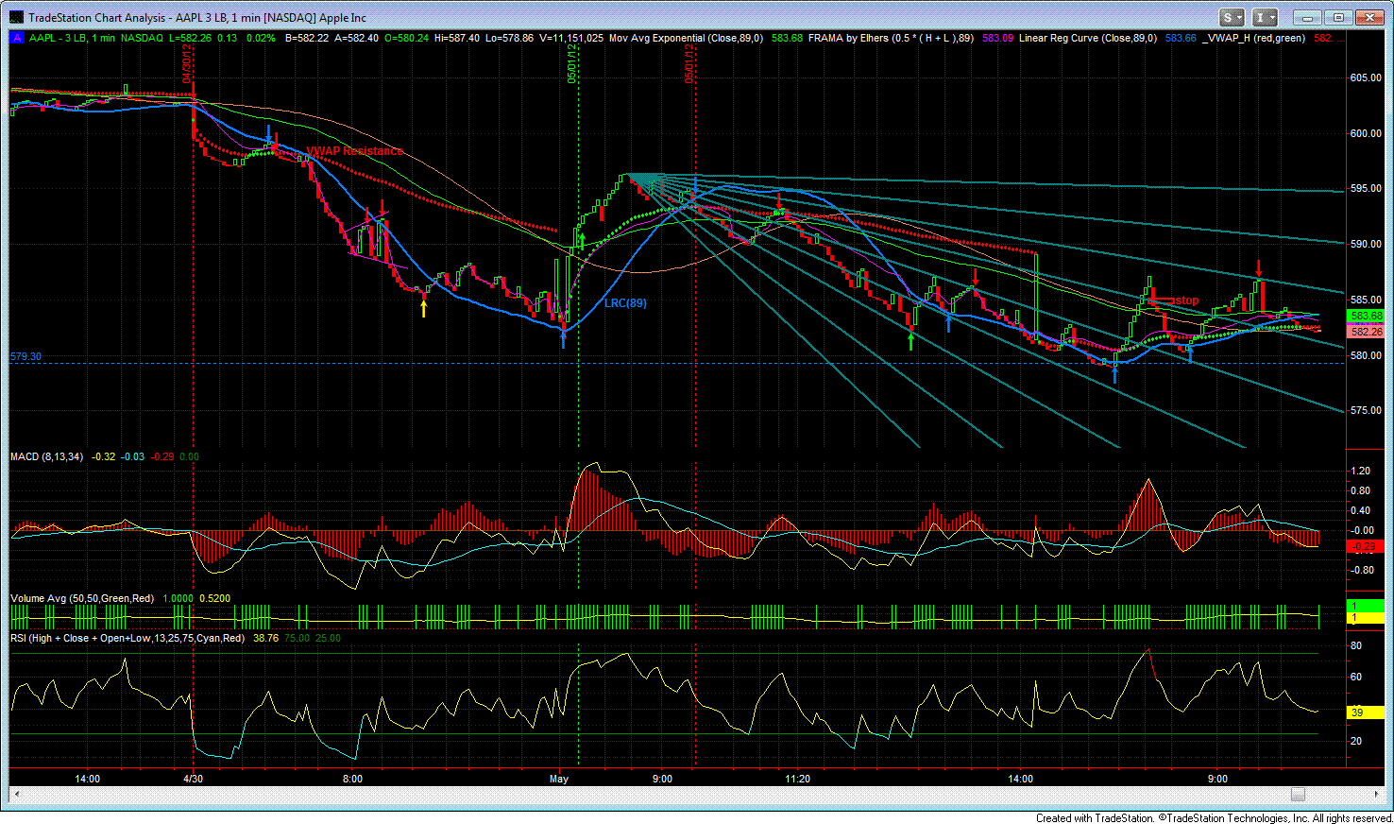Select the "FRAMA by Elhers" indicator label
The height and width of the screenshot is (824, 1394).
coord(892,38)
